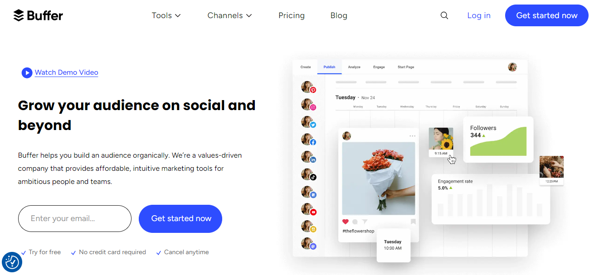The image size is (599, 275).
Task: Select the Facebook channel avatar
Action: [308, 140]
